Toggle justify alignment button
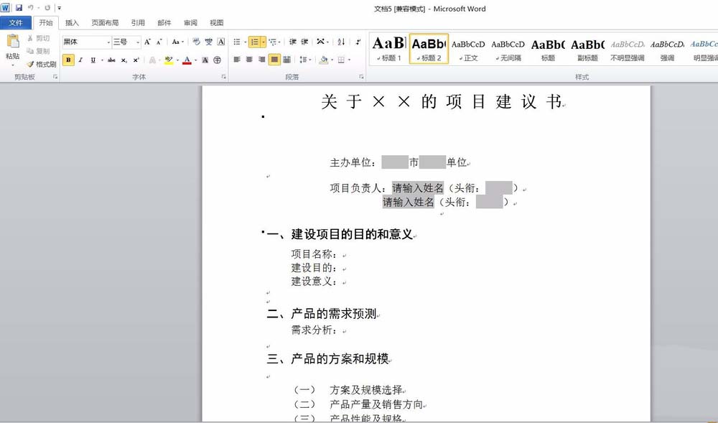 tap(274, 60)
